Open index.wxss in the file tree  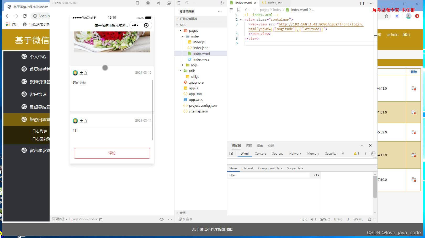[x=201, y=59]
